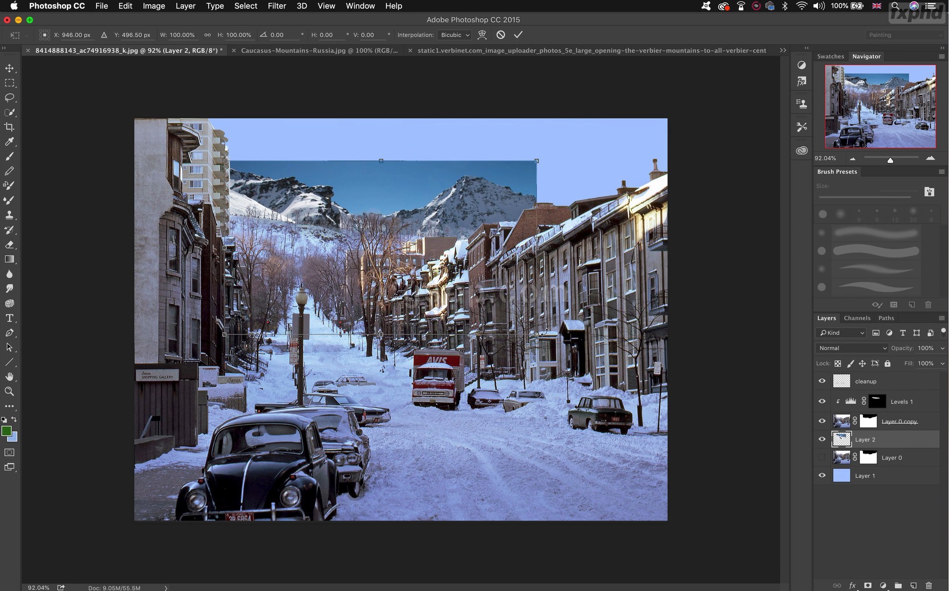The width and height of the screenshot is (949, 591).
Task: Open the Filter menu
Action: tap(277, 6)
